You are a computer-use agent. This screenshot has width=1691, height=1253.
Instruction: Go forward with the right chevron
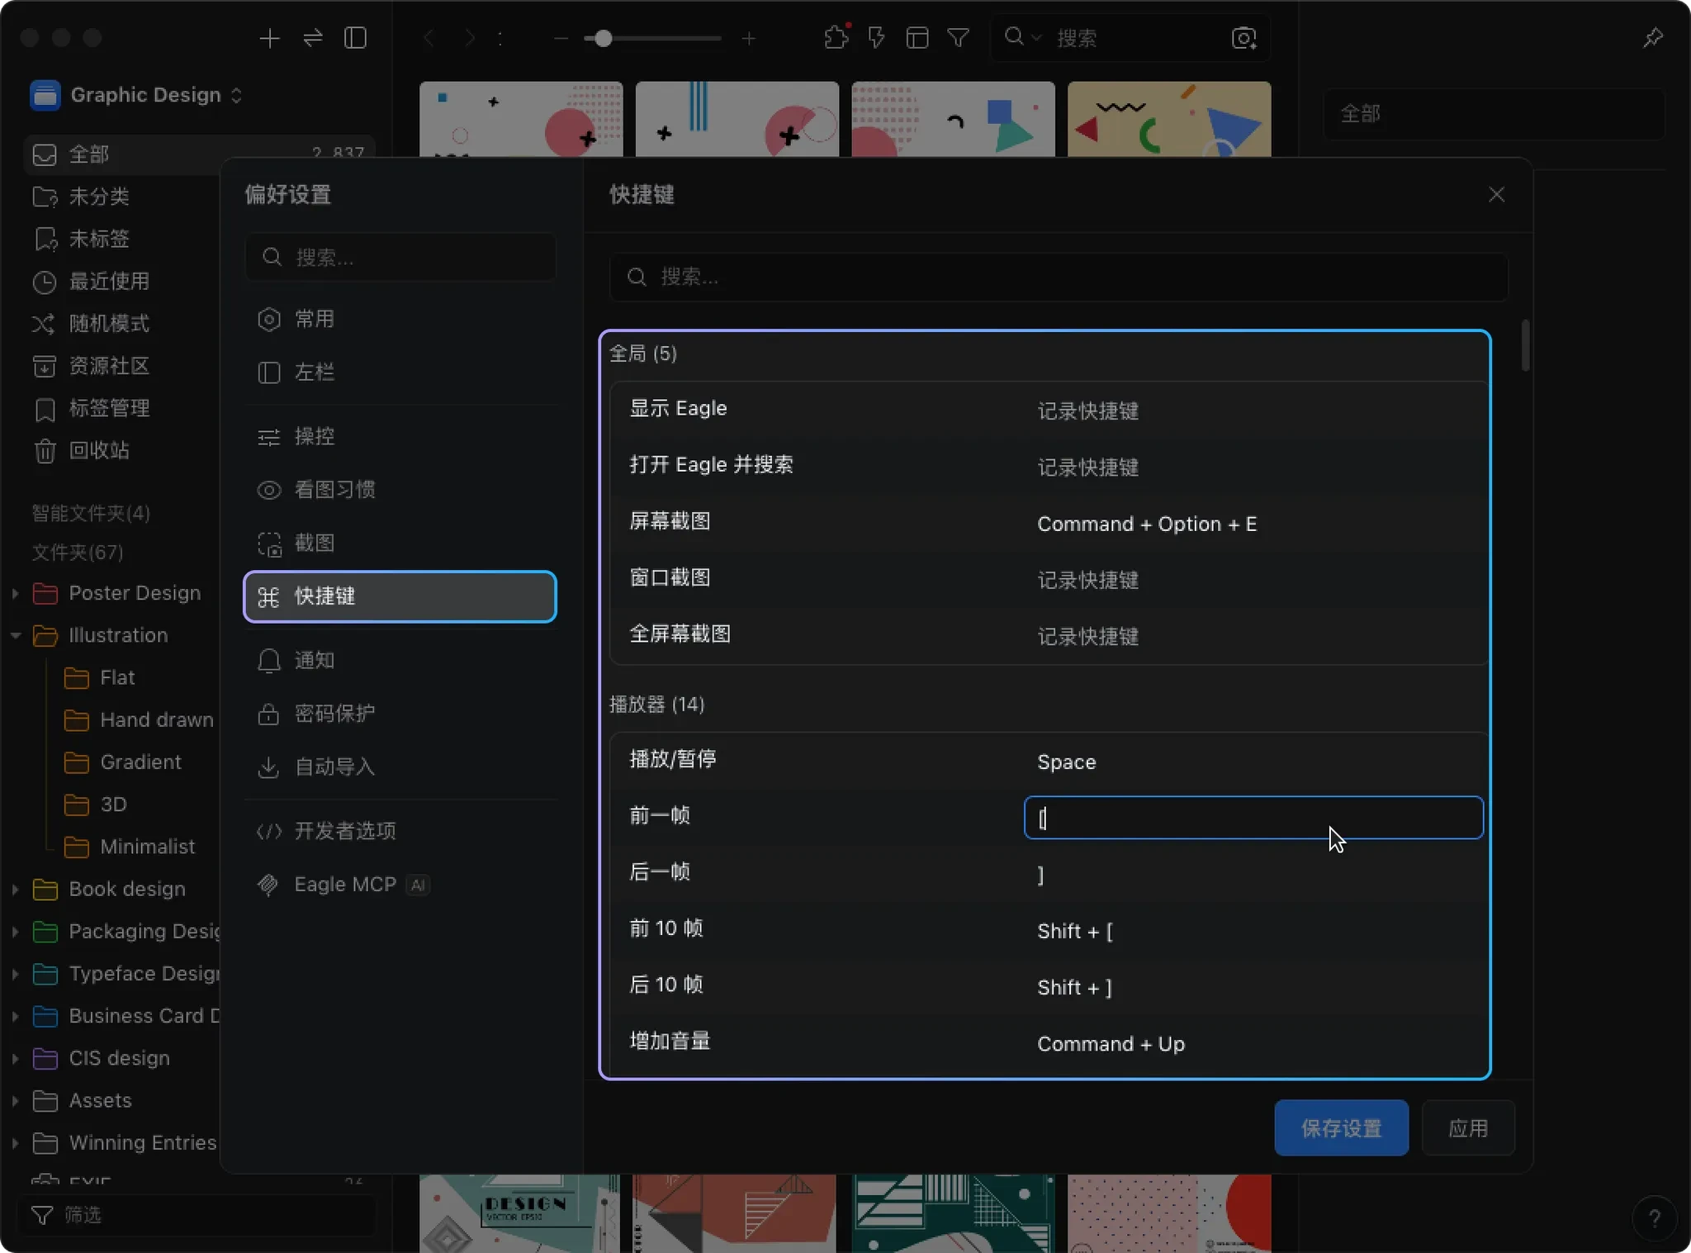pos(469,38)
